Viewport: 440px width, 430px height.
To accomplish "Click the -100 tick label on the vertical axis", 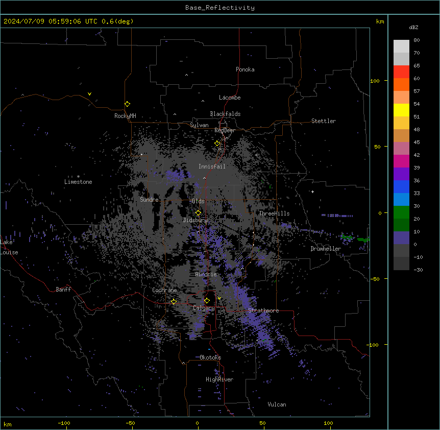I will tap(373, 345).
